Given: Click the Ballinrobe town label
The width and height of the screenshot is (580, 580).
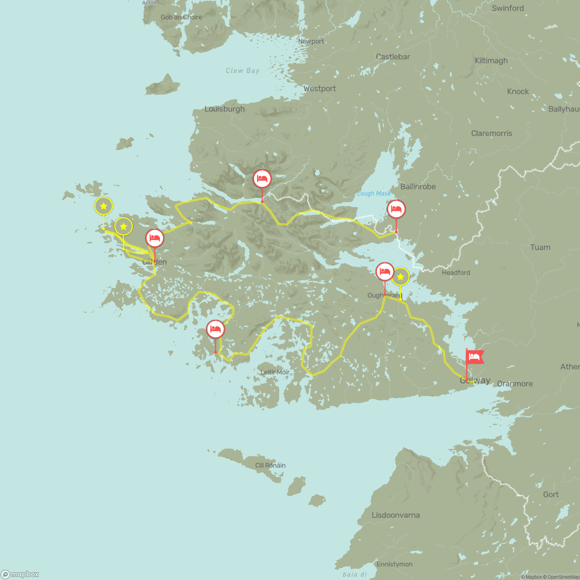Looking at the screenshot, I should pos(418,186).
